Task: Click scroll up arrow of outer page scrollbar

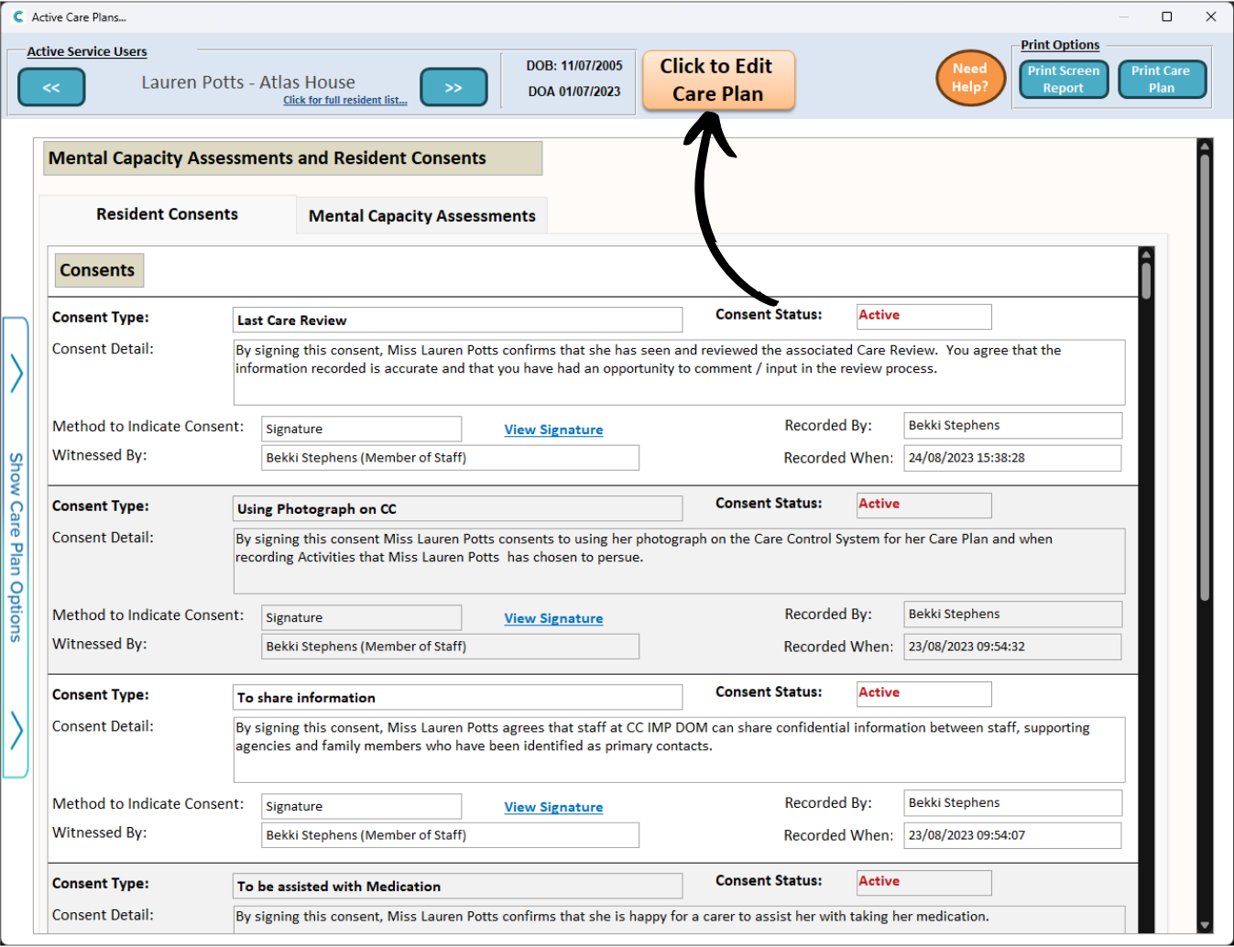Action: click(1205, 146)
